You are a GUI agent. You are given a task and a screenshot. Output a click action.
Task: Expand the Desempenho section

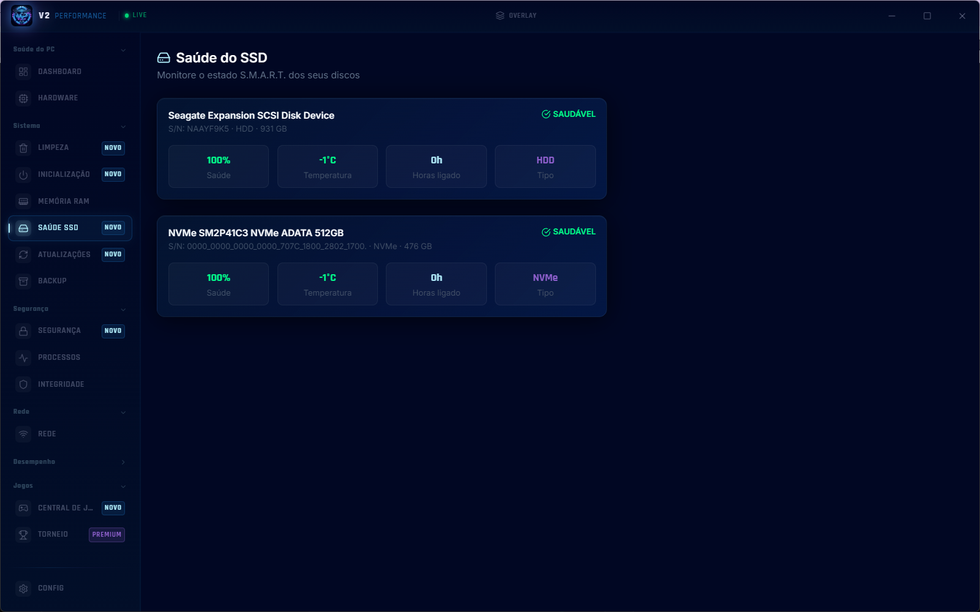coord(123,462)
